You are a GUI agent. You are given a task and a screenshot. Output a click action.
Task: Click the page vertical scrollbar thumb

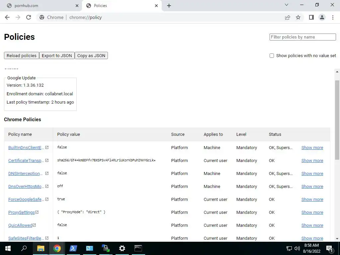point(337,120)
